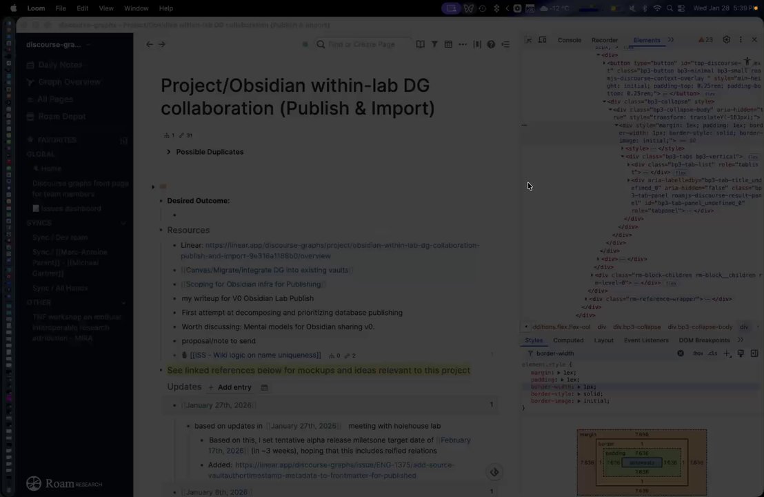This screenshot has width=764, height=497.
Task: Toggle the .cls element classes panel
Action: coord(712,353)
